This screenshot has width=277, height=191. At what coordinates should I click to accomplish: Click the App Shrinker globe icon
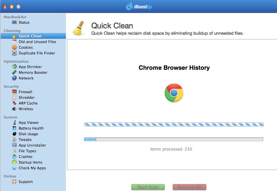(14, 67)
